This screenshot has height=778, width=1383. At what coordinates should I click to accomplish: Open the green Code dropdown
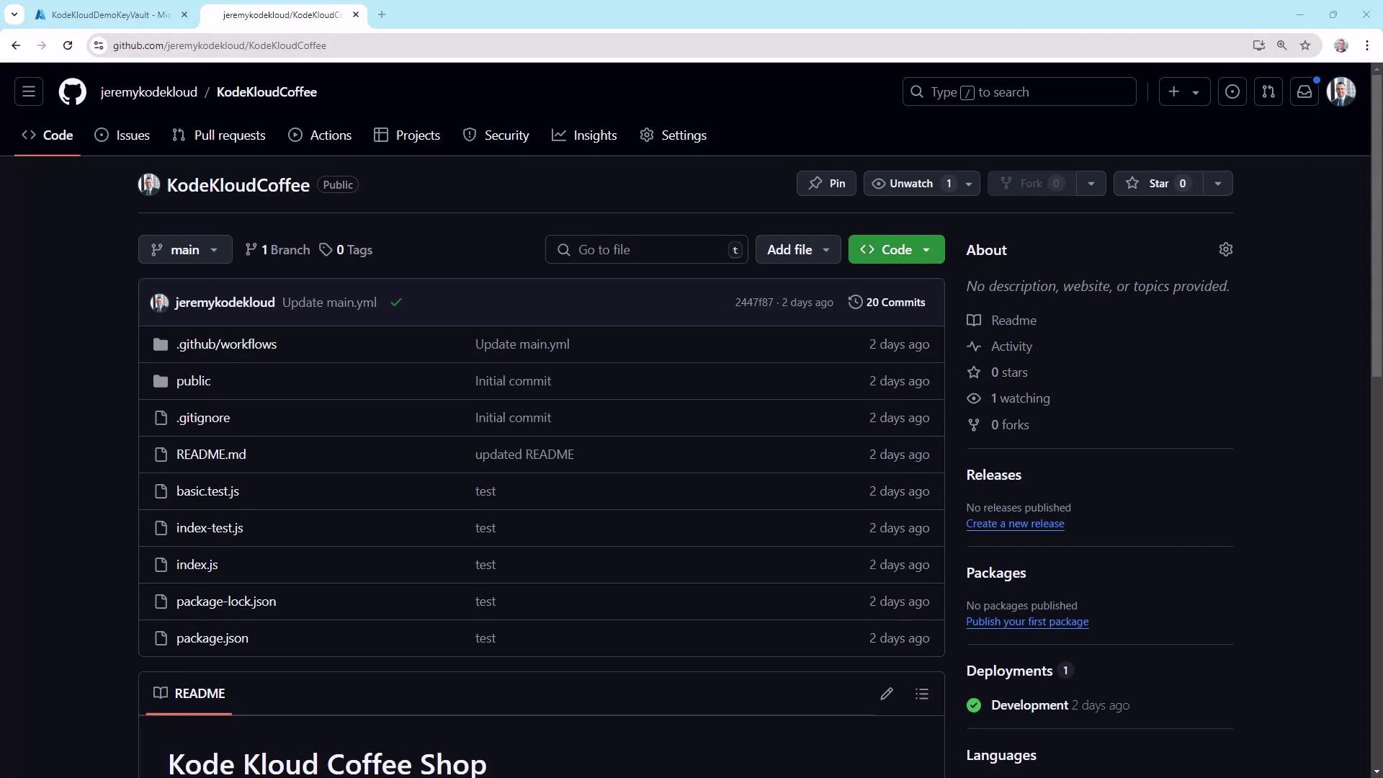tap(896, 250)
